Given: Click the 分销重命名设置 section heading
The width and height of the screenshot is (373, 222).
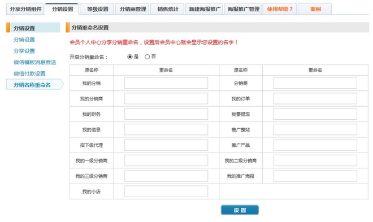Looking at the screenshot, I should pyautogui.click(x=90, y=28).
